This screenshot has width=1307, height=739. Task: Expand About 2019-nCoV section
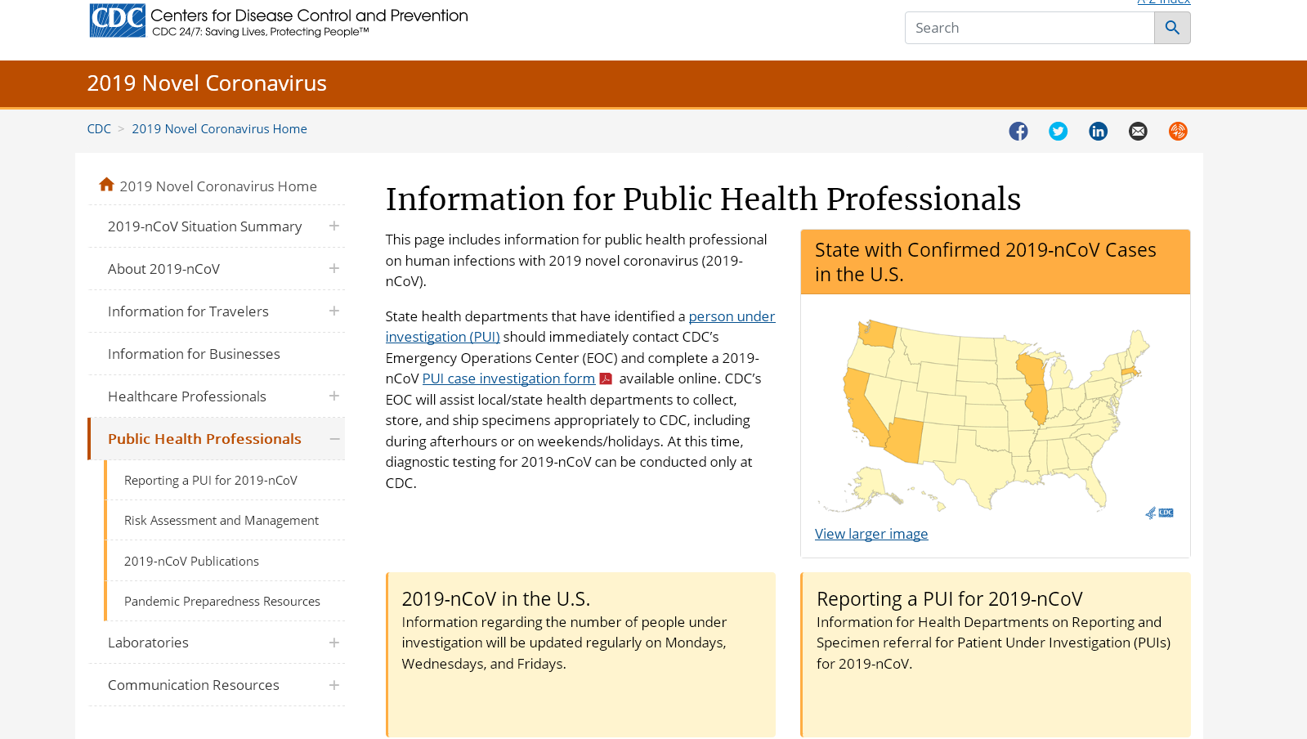point(334,269)
